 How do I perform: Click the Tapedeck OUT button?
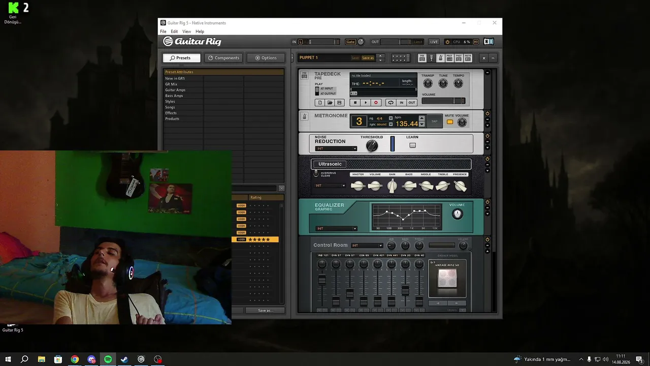(x=412, y=103)
